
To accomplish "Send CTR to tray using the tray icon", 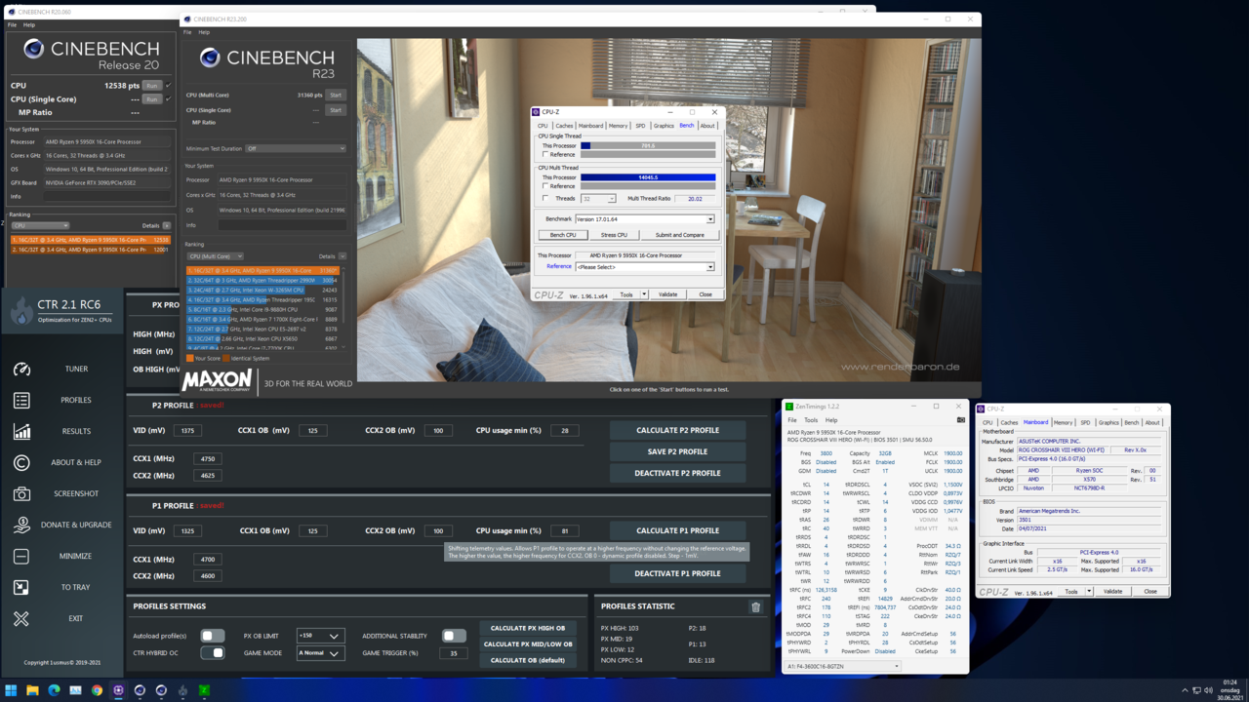I will point(21,588).
